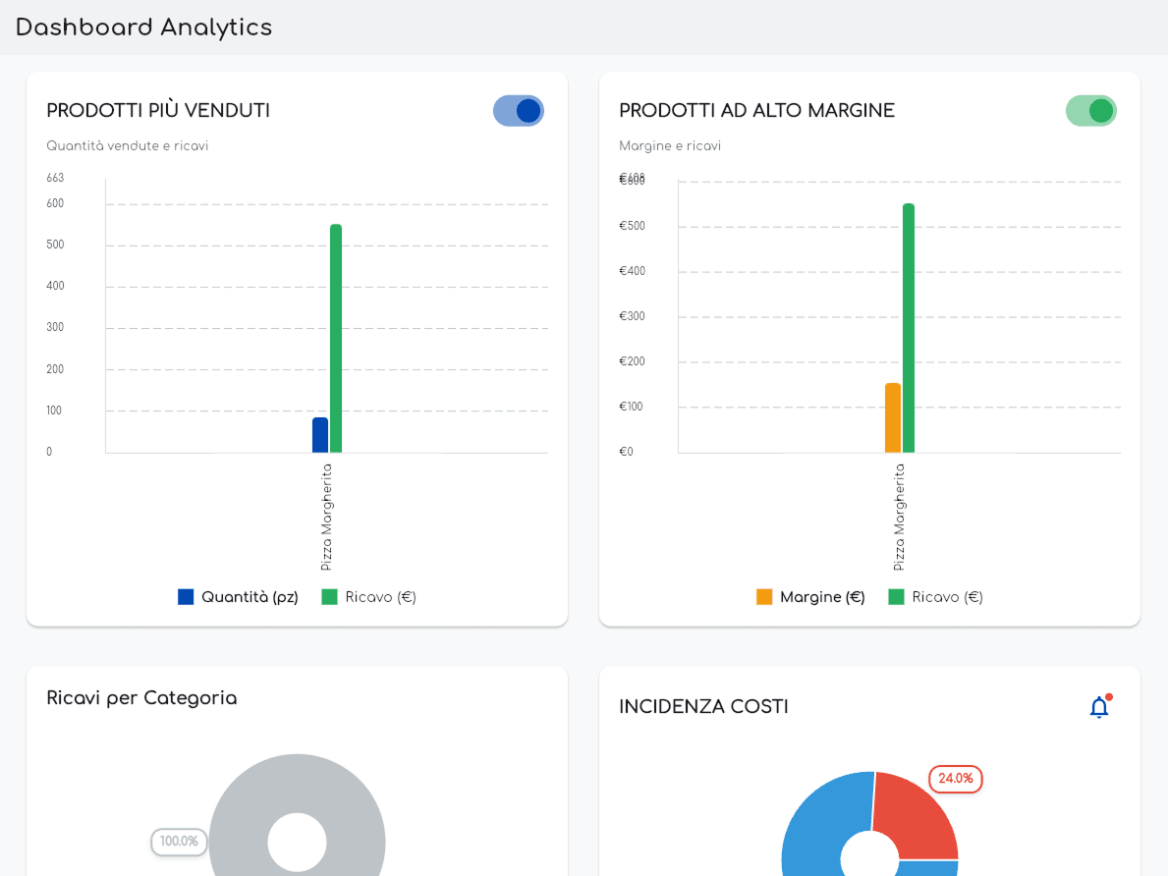Turn off the green Prodotti Ad Alto Margine toggle
This screenshot has height=876, width=1168.
coord(1091,111)
